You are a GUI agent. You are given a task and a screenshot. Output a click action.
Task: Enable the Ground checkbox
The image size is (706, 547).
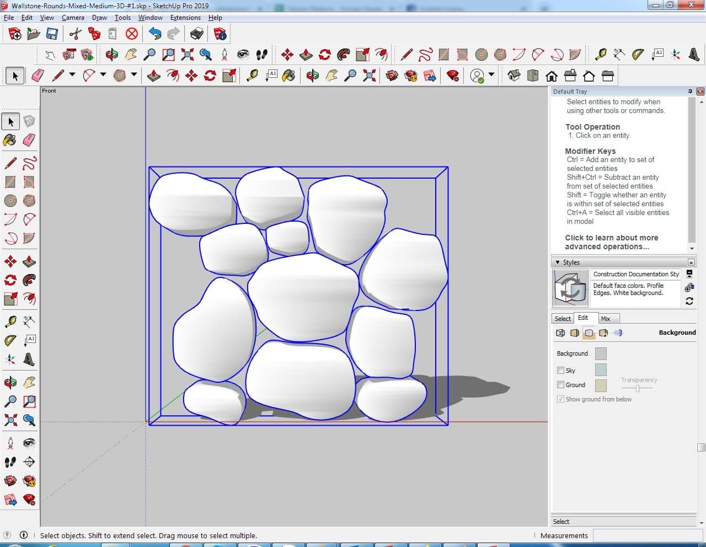click(x=560, y=385)
